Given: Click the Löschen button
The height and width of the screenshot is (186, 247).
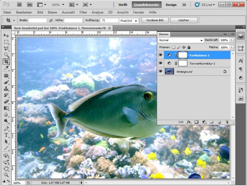Looking at the screenshot, I should (184, 20).
